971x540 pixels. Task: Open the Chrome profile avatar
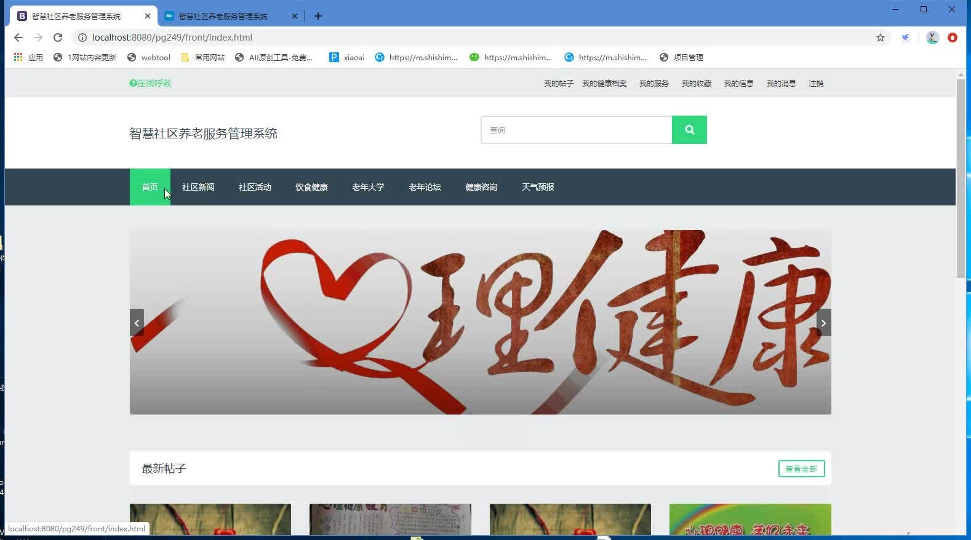[932, 38]
